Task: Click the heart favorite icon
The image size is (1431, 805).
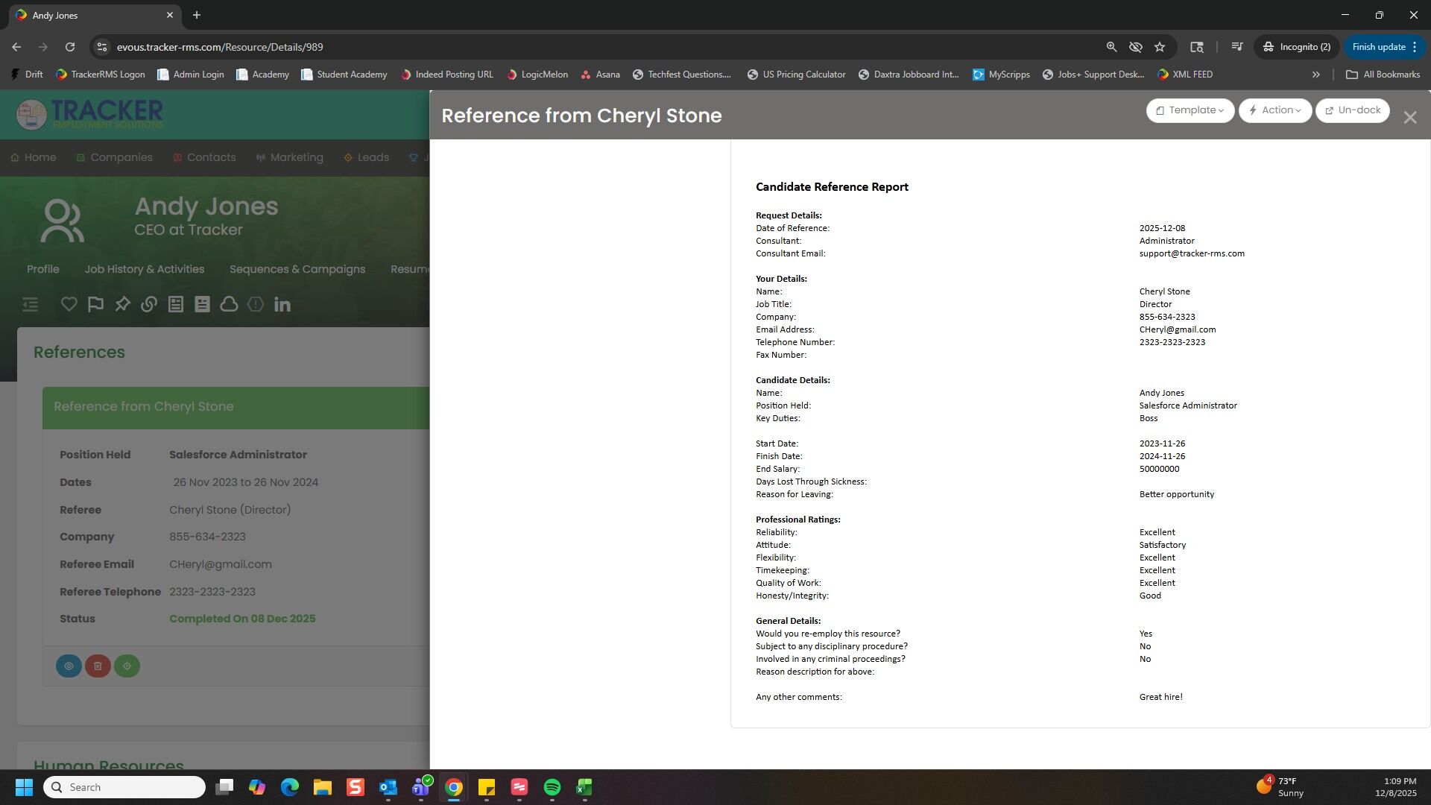Action: click(69, 304)
